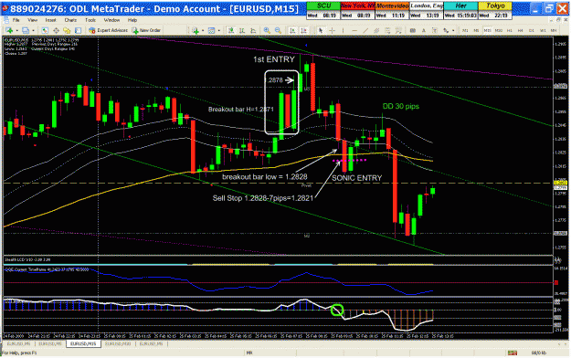This screenshot has width=571, height=358.
Task: Switch to the EURUSD,M30 chart tab
Action: tap(118, 343)
